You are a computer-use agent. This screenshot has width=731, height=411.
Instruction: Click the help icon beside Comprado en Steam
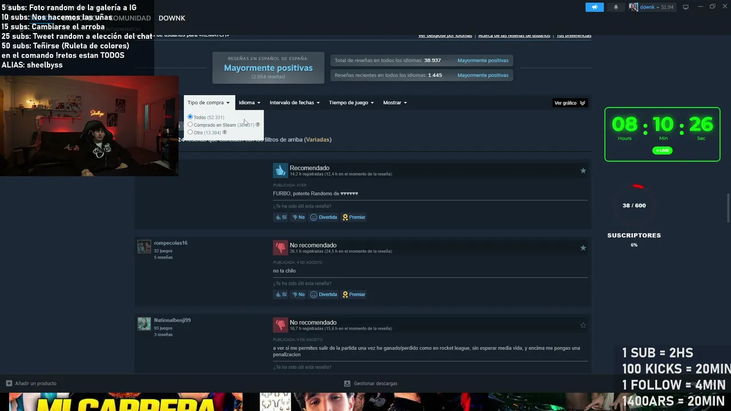[258, 124]
